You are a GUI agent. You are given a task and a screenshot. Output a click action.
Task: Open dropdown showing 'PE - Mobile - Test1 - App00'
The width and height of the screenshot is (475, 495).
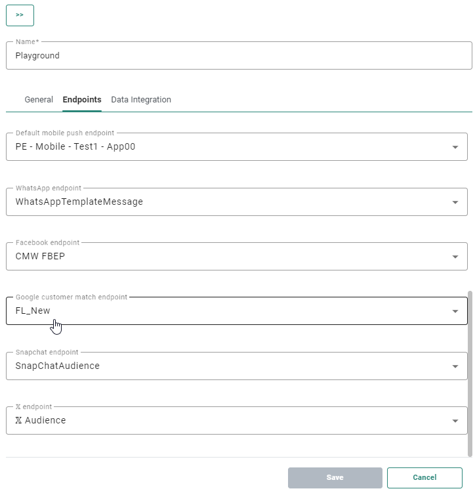[x=223, y=147]
